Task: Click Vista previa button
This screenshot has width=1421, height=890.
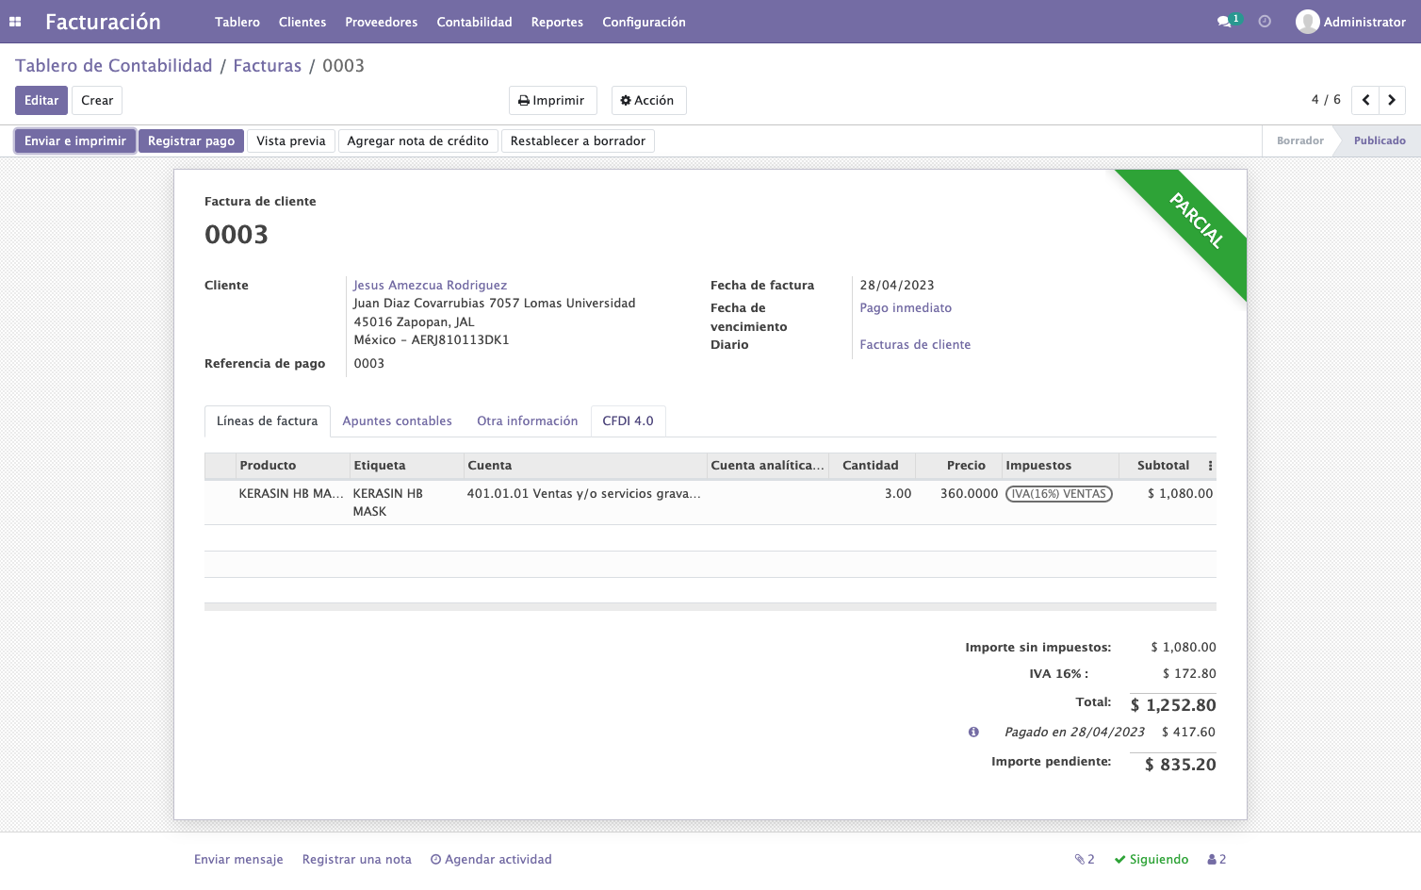Action: coord(291,140)
